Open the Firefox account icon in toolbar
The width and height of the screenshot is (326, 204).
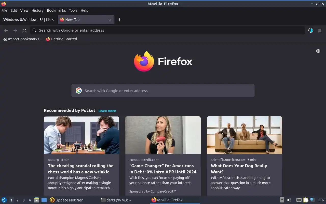tap(311, 30)
